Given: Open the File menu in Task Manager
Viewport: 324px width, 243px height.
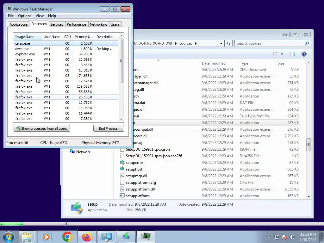Looking at the screenshot, I should 11,16.
